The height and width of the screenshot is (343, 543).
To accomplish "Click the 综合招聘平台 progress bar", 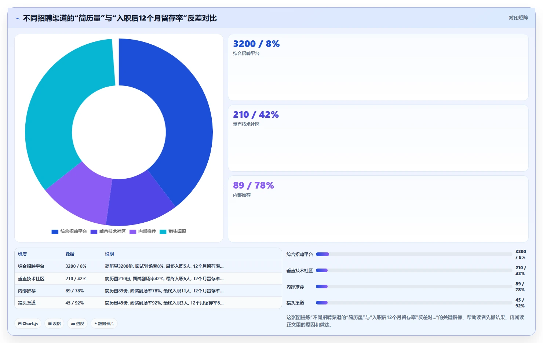I will (414, 254).
